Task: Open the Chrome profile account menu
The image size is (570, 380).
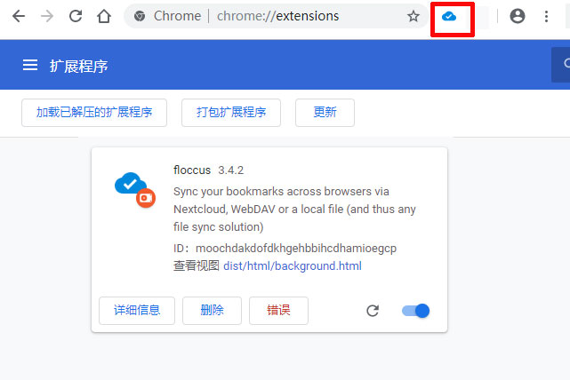Action: tap(518, 16)
